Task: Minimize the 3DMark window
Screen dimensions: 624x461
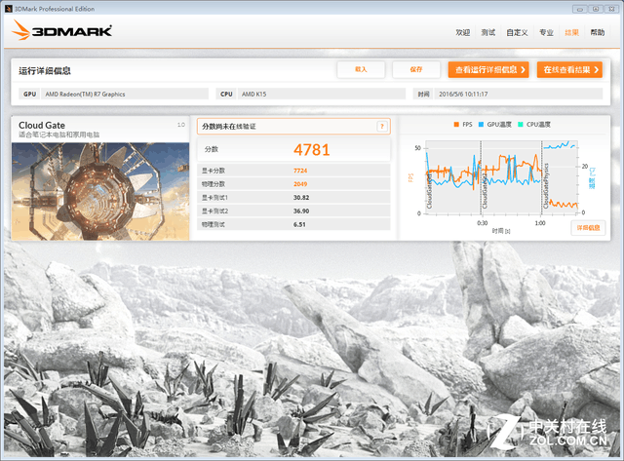Action: (580, 9)
